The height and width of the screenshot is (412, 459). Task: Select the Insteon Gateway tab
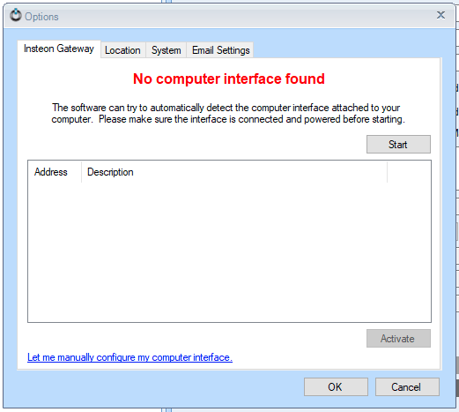[59, 49]
